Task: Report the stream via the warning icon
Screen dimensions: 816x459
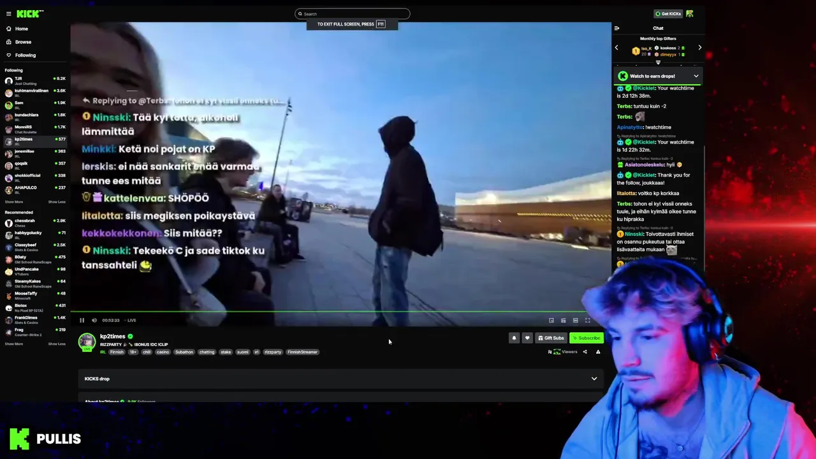Action: [598, 352]
